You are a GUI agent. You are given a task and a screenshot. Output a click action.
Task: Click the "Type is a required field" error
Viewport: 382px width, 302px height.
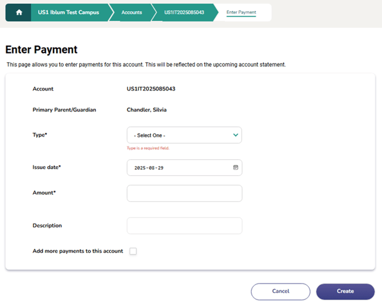click(148, 148)
